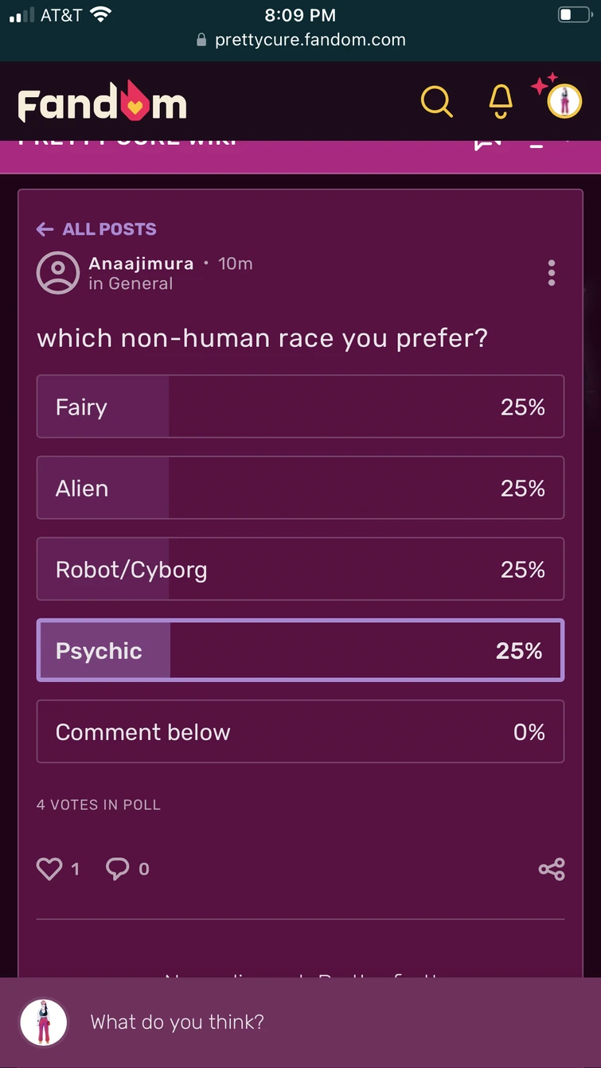Open notifications via the bell icon
This screenshot has width=601, height=1068.
coord(499,101)
